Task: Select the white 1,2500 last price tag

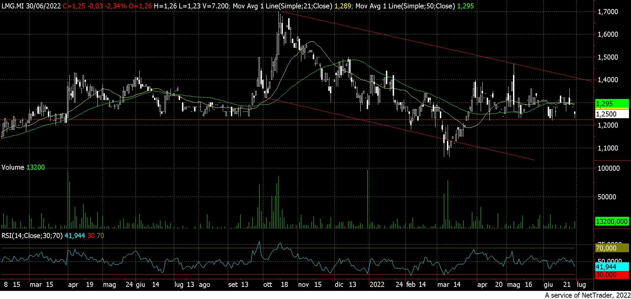Action: [x=612, y=114]
